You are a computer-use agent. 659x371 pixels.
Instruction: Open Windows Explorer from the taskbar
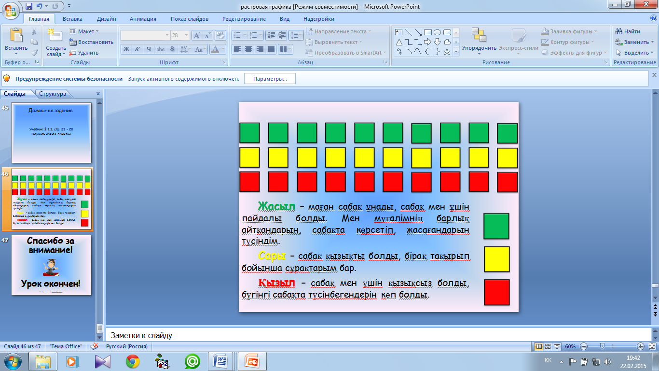(43, 361)
